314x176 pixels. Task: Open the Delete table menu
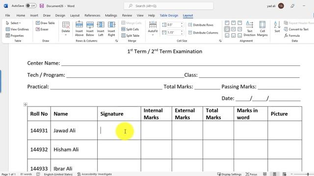(66, 29)
